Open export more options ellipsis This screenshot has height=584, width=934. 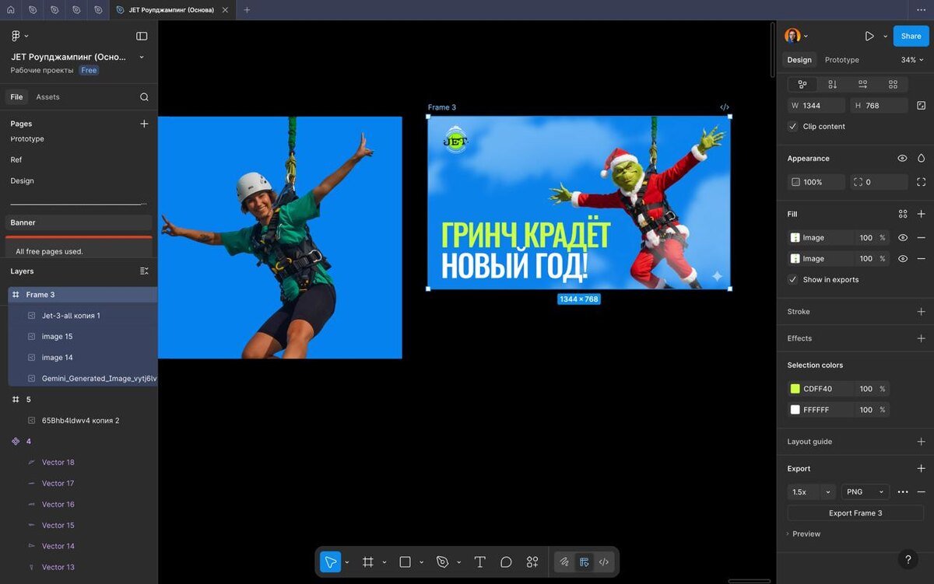(x=903, y=491)
